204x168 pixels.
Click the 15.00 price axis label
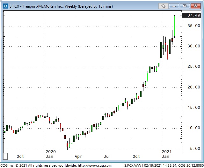194,108
